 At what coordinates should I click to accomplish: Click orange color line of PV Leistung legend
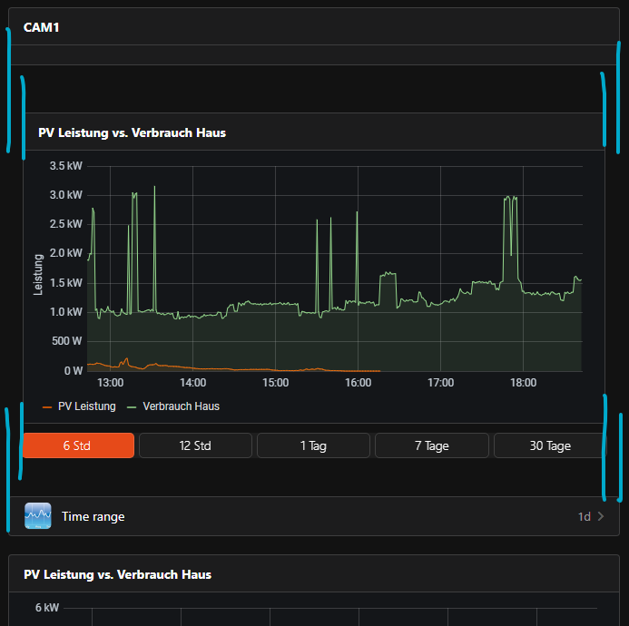(47, 406)
